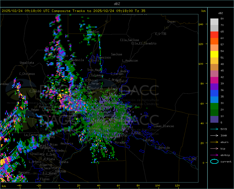
Task: Click the 'Clla.El_Cavadito' map label
Action: pos(144,43)
